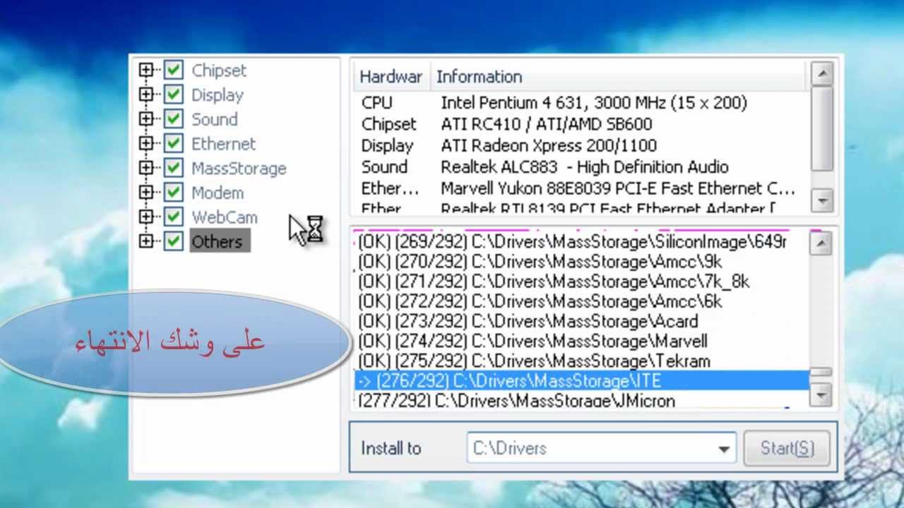Expand the Ethernet tree node
This screenshot has height=508, width=904.
tap(146, 143)
